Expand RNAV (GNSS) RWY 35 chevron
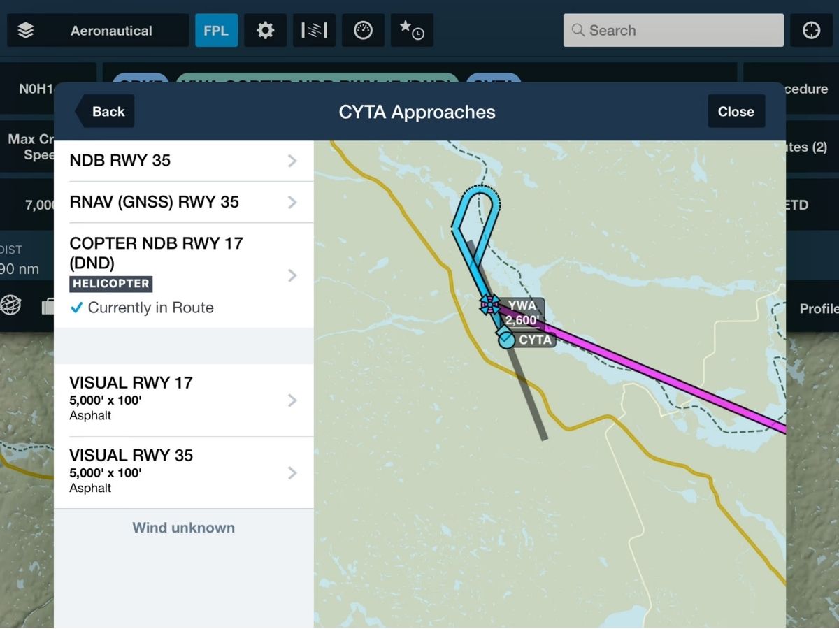Image resolution: width=839 pixels, height=629 pixels. tap(292, 203)
